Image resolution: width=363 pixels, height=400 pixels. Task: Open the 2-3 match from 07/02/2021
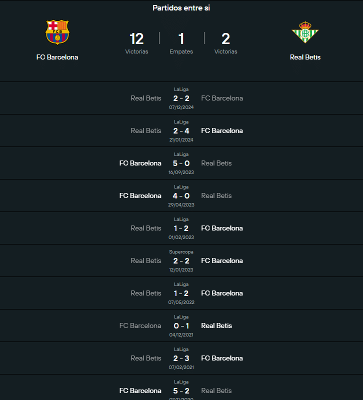[x=181, y=358]
